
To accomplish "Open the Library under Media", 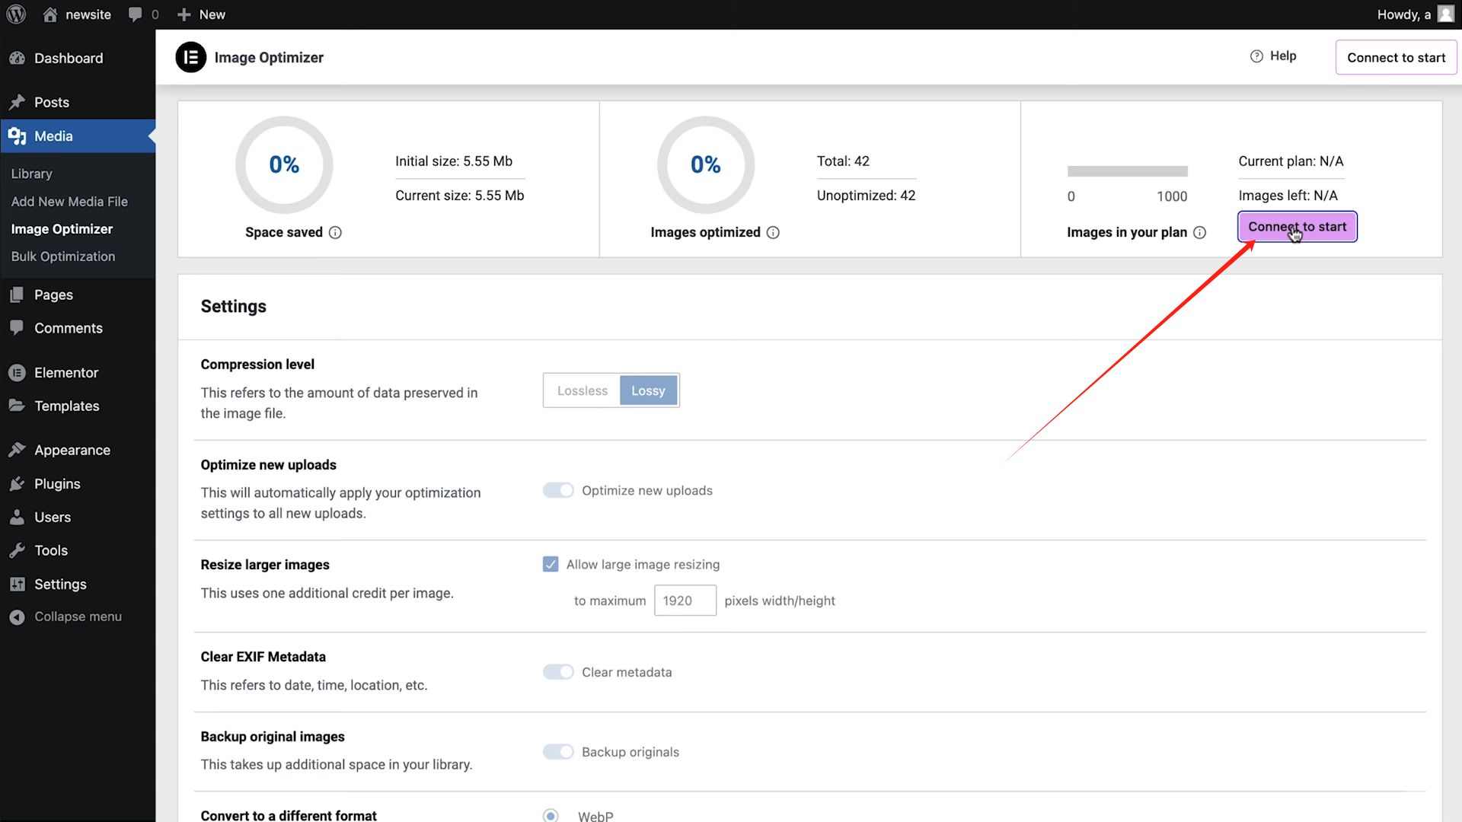I will tap(32, 174).
